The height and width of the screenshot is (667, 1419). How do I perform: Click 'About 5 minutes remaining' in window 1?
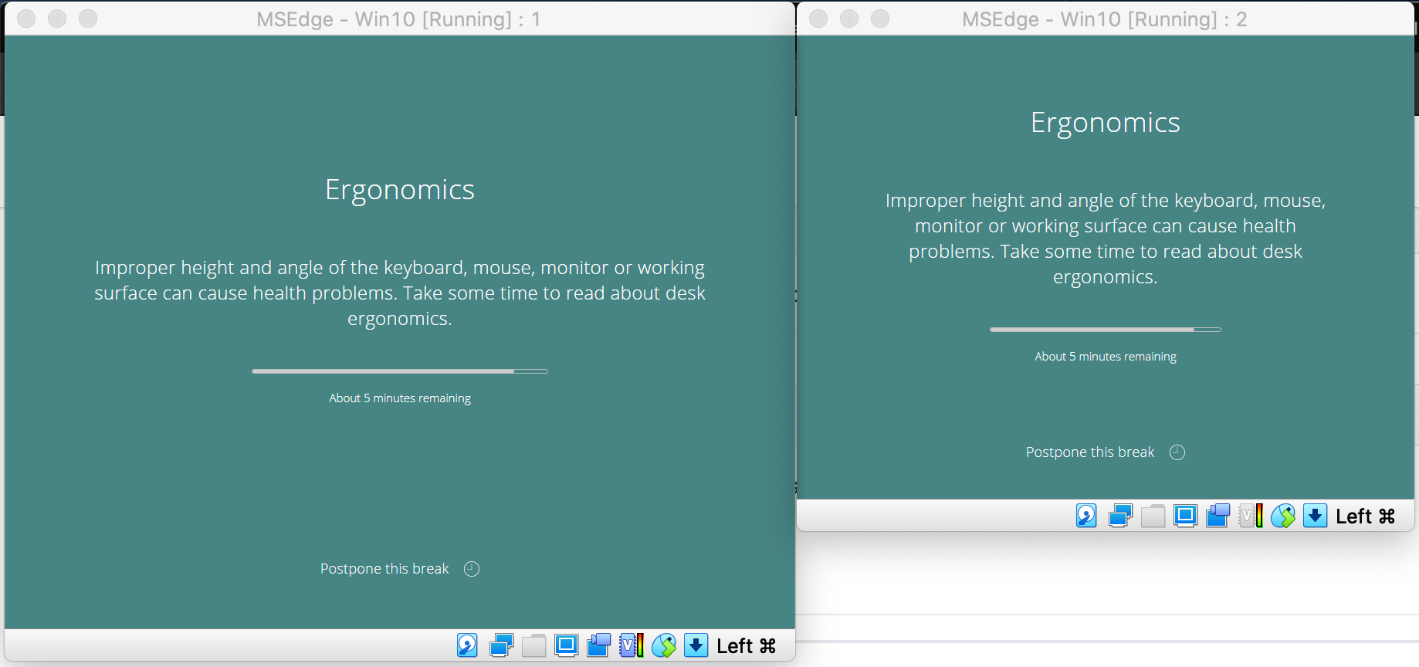coord(400,398)
